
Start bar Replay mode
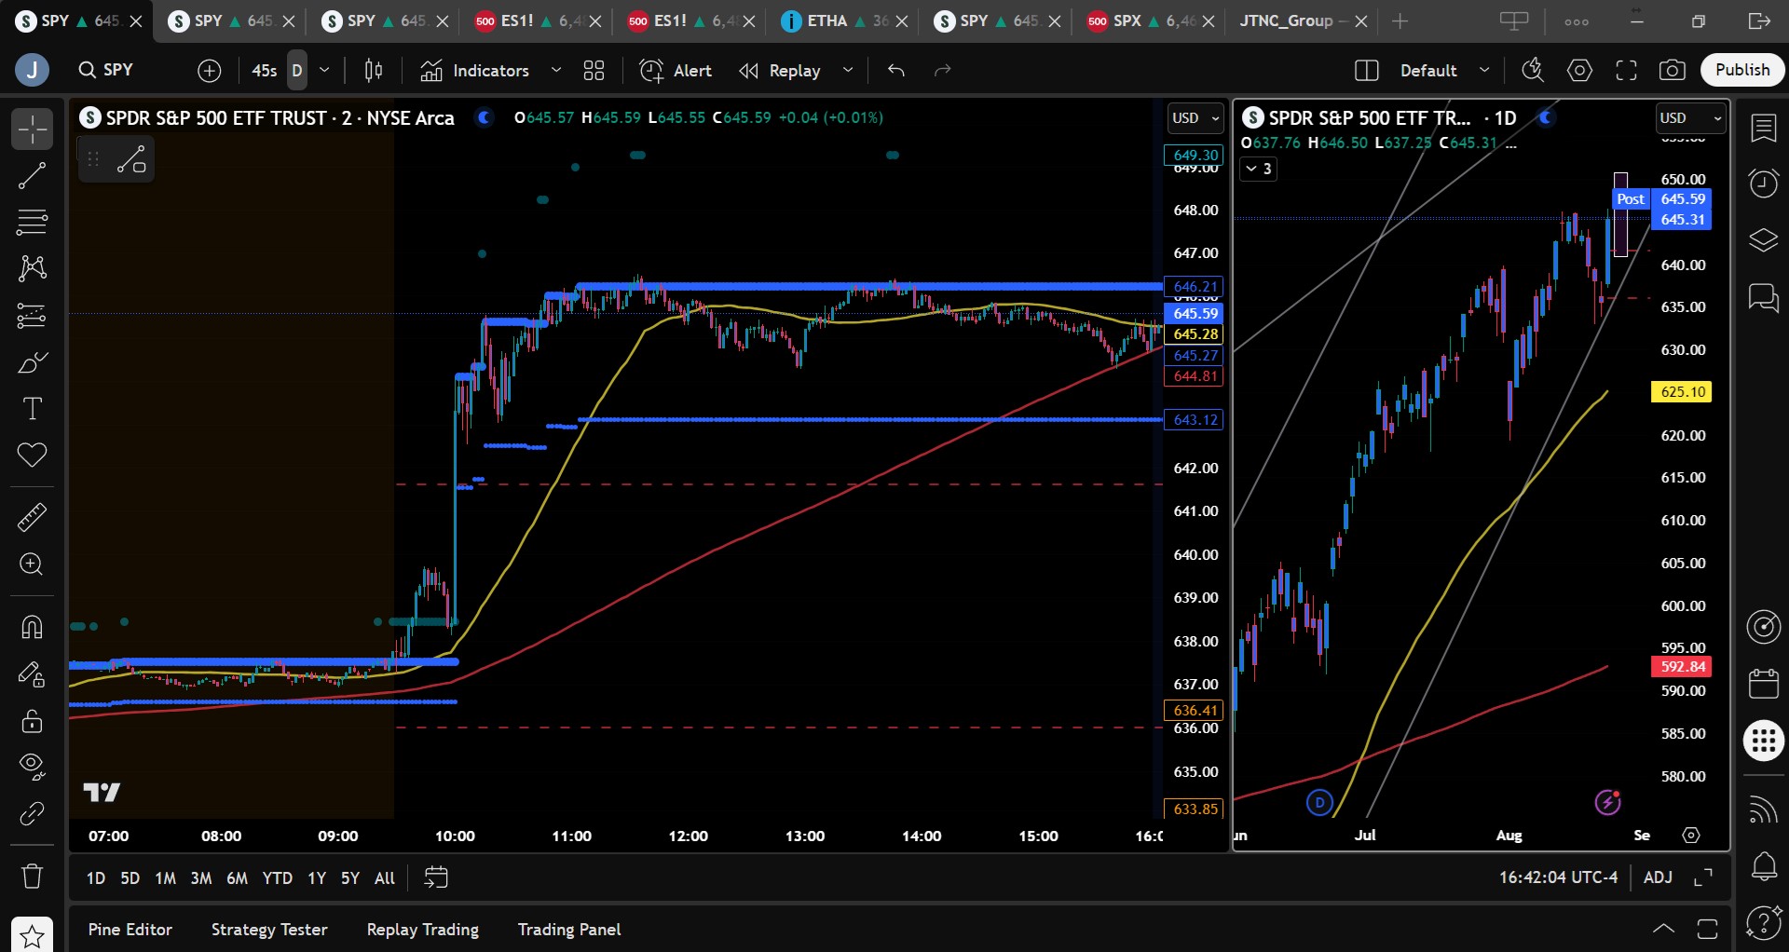coord(780,70)
